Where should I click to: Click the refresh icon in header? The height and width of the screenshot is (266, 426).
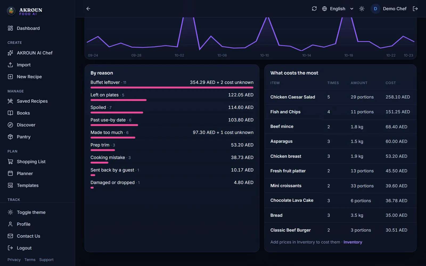tap(314, 9)
